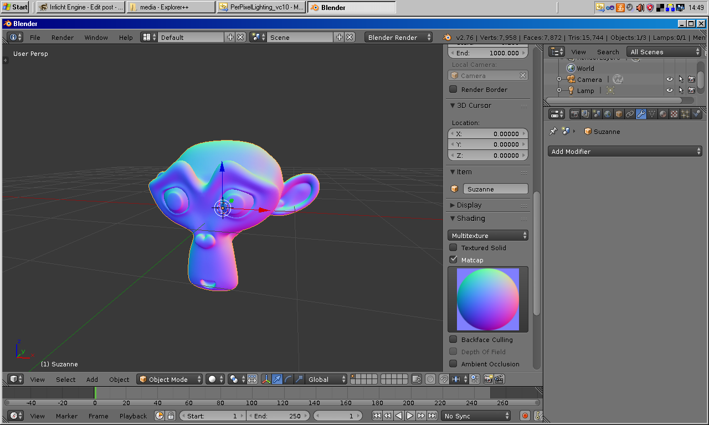Open the Window menu

coord(96,37)
